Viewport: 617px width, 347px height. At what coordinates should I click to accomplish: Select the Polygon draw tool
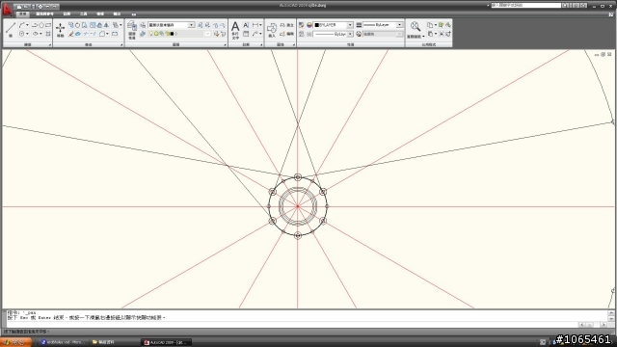tap(41, 25)
